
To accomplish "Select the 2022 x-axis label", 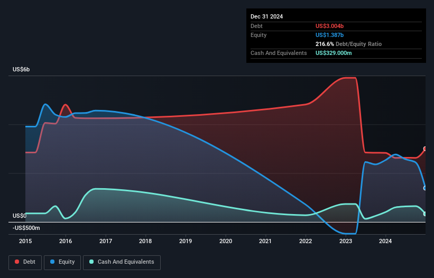I will pyautogui.click(x=306, y=241).
